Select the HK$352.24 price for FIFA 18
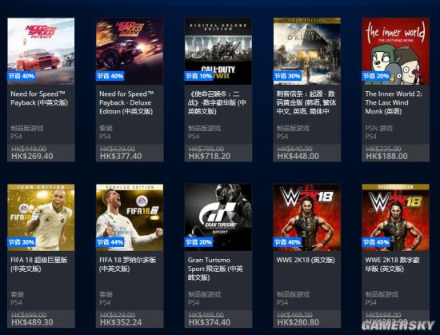 (121, 322)
